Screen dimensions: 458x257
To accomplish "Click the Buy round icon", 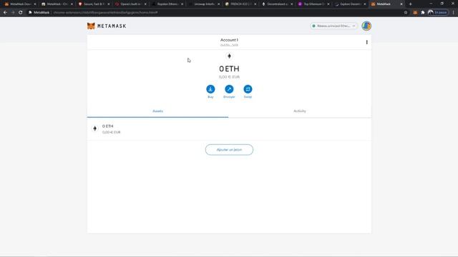I will point(210,89).
